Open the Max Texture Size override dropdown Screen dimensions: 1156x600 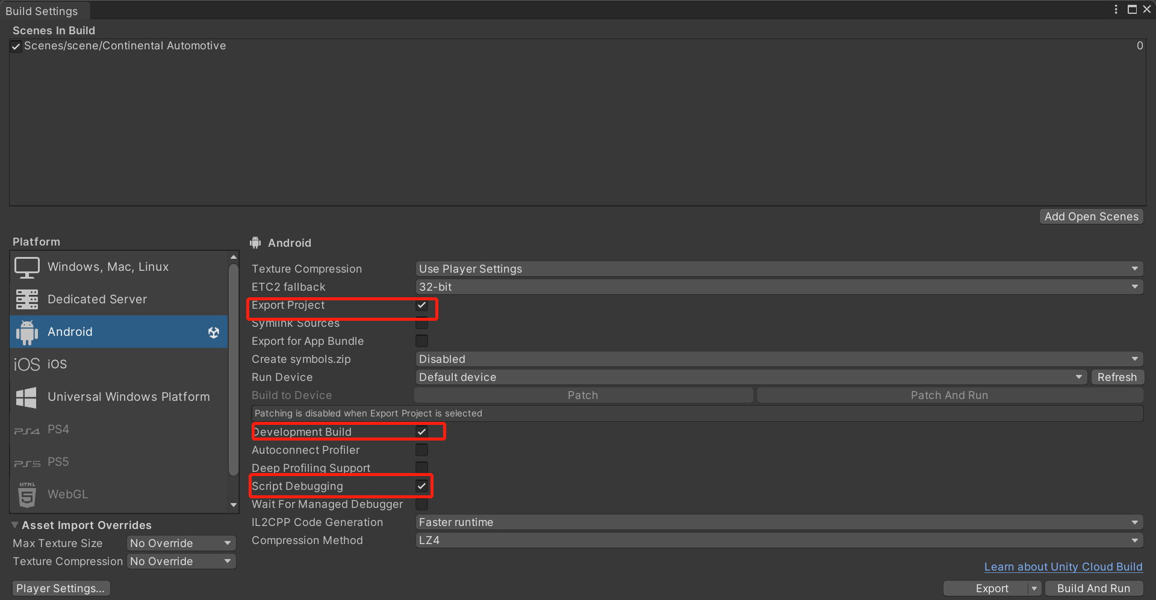pos(181,543)
